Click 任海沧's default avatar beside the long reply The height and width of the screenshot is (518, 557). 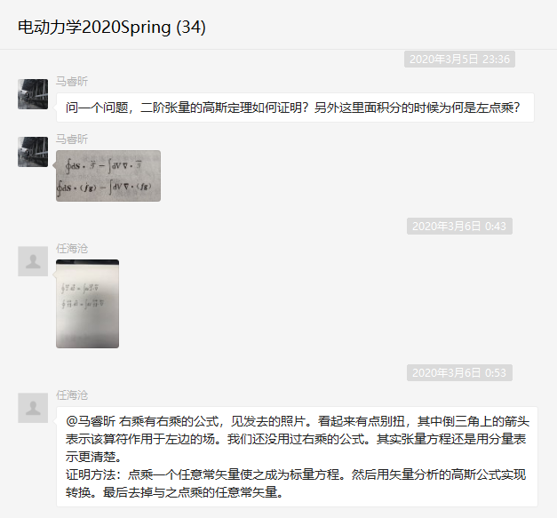pyautogui.click(x=33, y=408)
